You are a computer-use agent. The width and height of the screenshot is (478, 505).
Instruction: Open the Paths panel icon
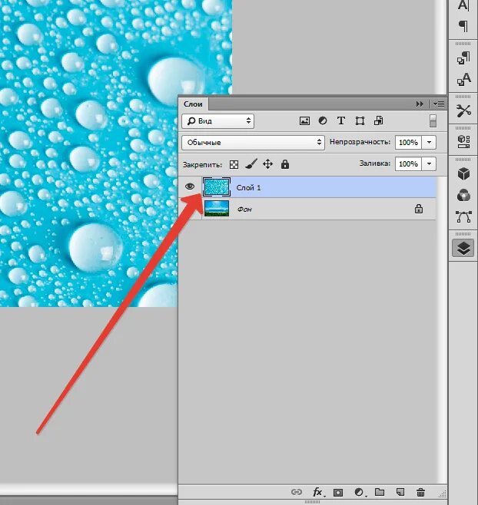coord(463,216)
